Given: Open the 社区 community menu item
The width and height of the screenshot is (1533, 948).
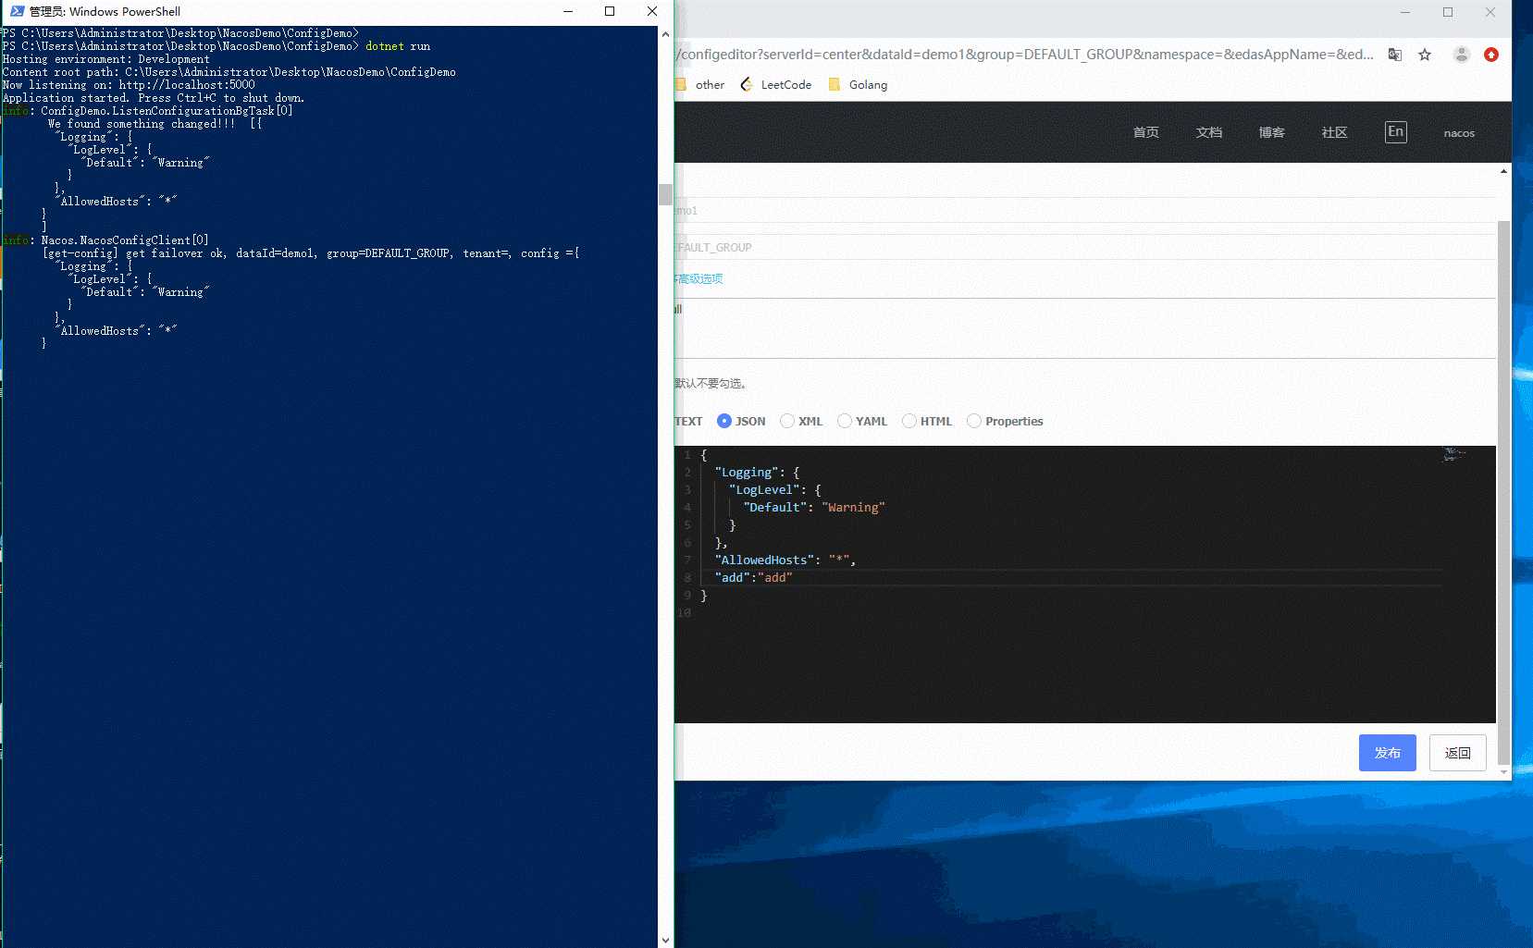Looking at the screenshot, I should pyautogui.click(x=1335, y=132).
